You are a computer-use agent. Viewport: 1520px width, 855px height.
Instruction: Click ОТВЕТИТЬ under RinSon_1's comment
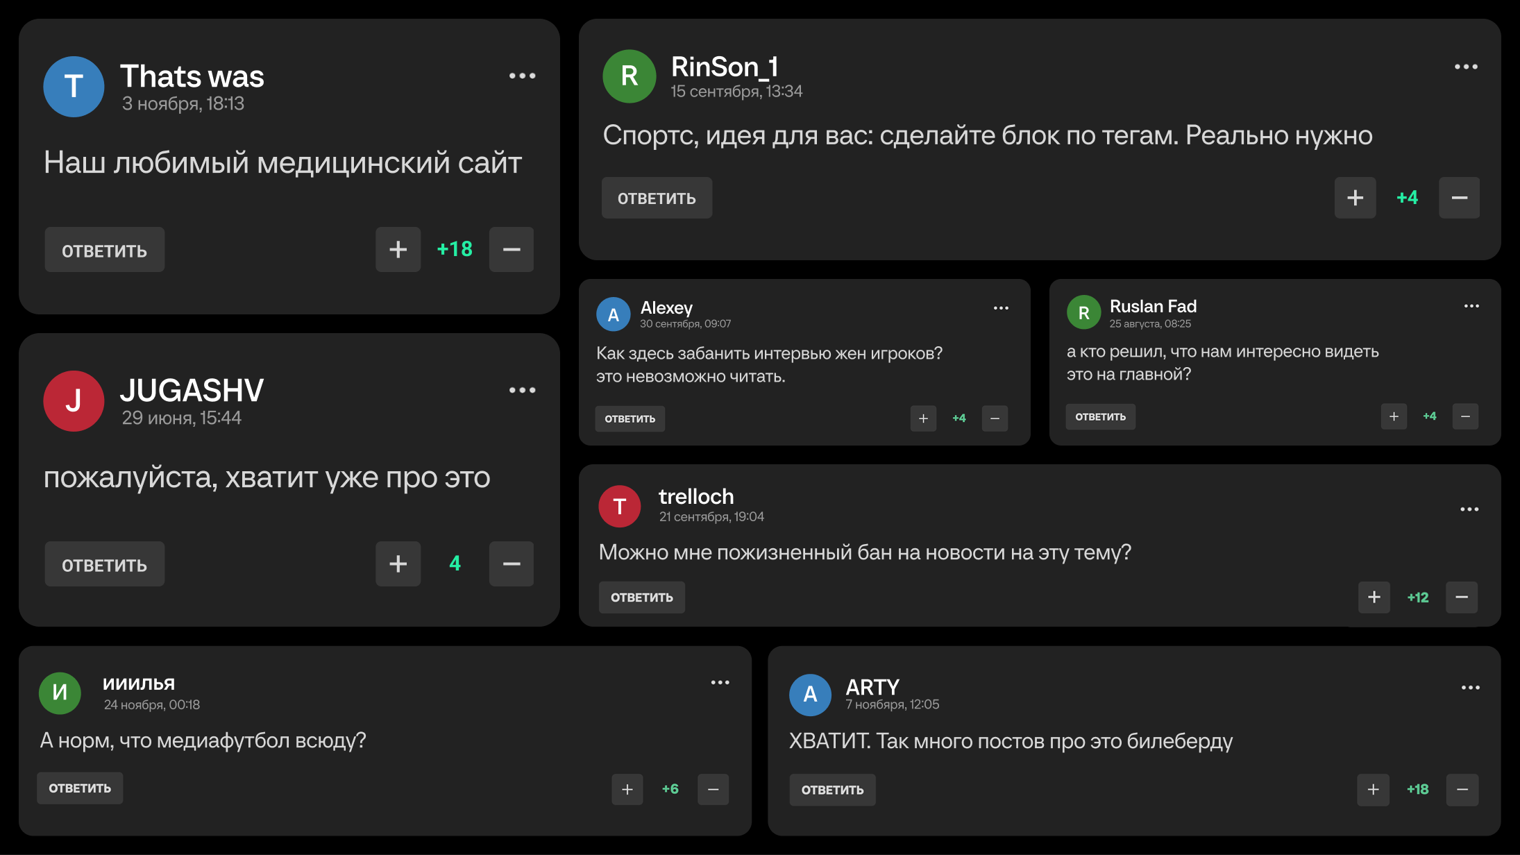(657, 198)
